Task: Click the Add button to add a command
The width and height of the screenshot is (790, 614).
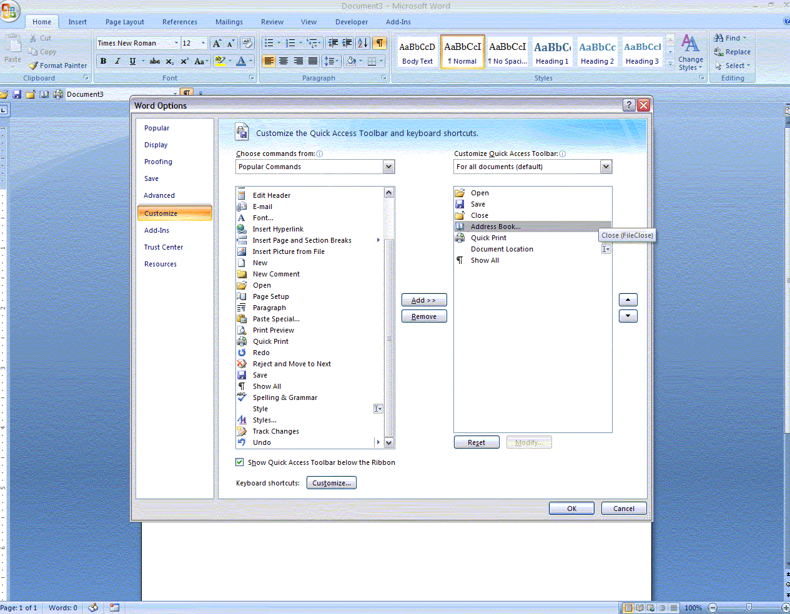Action: pos(423,300)
